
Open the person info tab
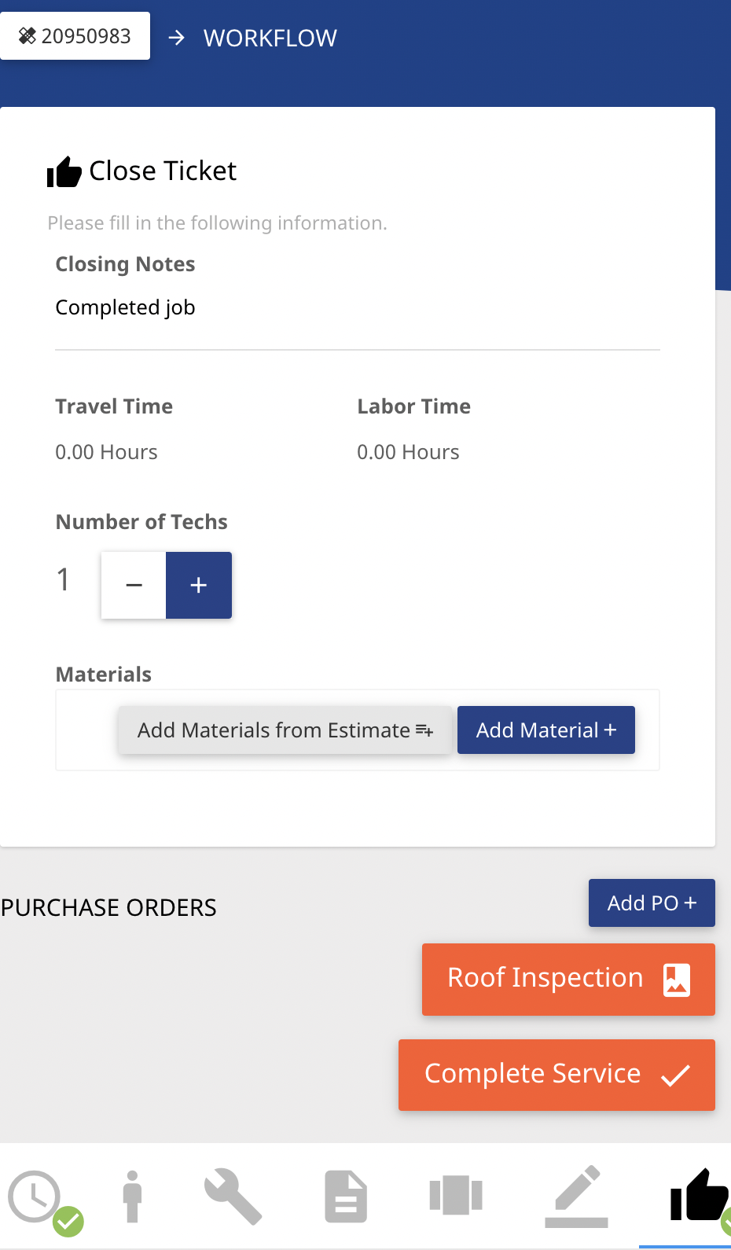133,1197
